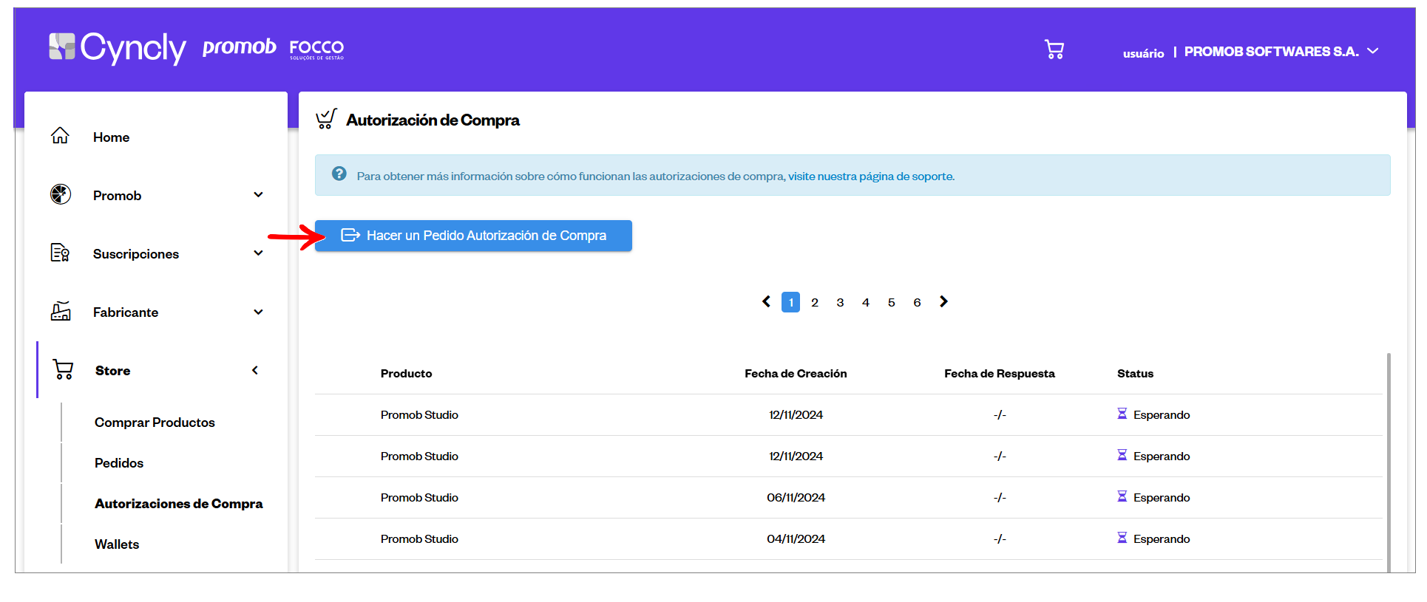
Task: Click Promob Studio in the 04/11/2024 row
Action: pos(419,539)
